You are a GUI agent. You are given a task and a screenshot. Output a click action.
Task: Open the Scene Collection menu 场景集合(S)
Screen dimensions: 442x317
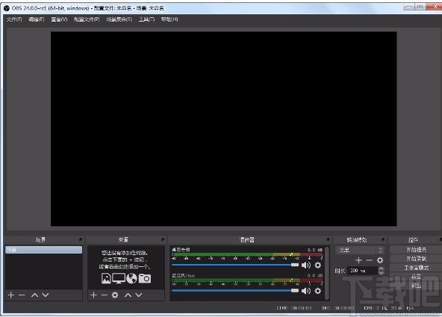coord(119,19)
